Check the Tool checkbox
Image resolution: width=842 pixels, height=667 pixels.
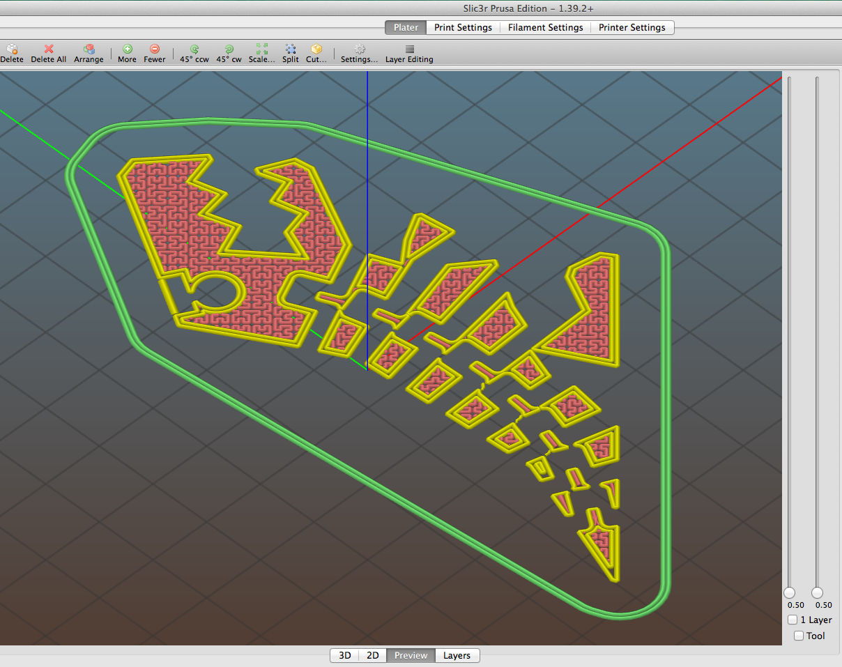click(799, 636)
